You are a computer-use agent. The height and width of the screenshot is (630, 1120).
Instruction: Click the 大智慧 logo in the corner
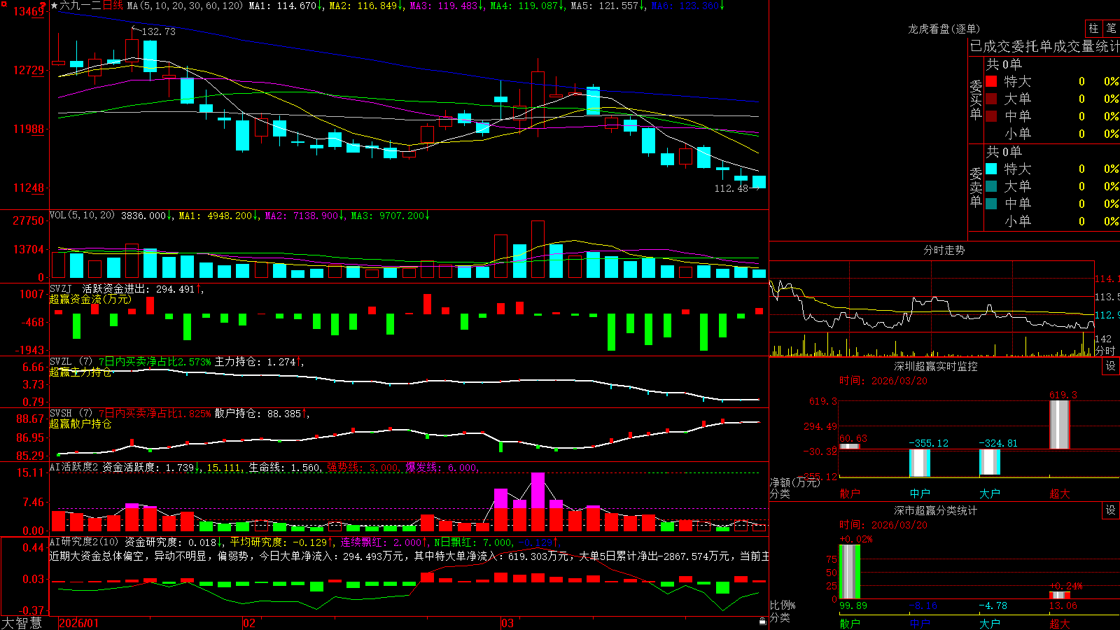22,622
